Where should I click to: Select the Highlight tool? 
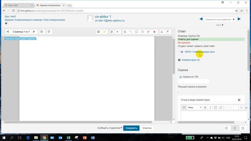coord(149,32)
